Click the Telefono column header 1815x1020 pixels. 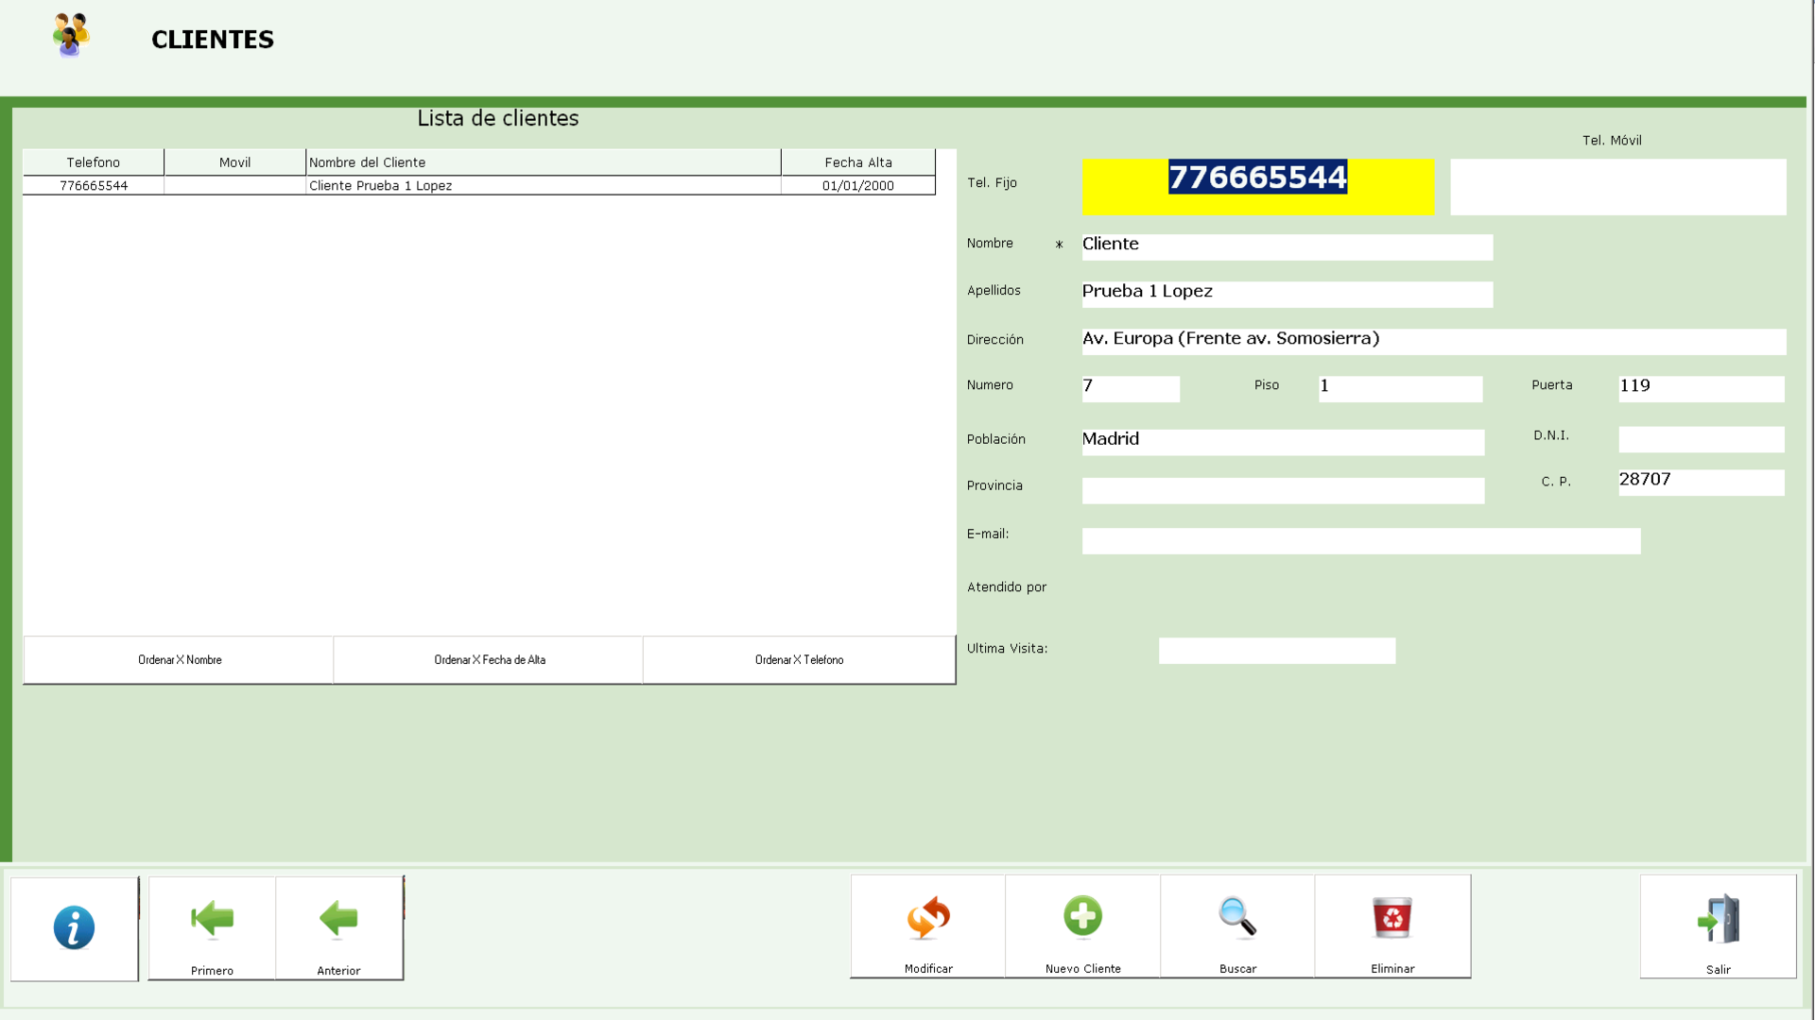point(94,162)
